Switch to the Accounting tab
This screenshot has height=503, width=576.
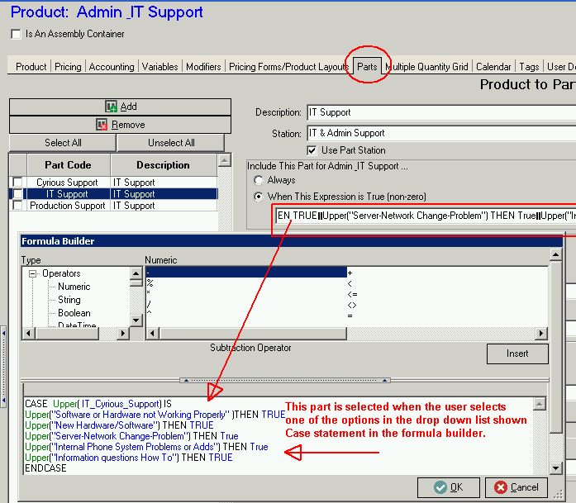point(112,67)
